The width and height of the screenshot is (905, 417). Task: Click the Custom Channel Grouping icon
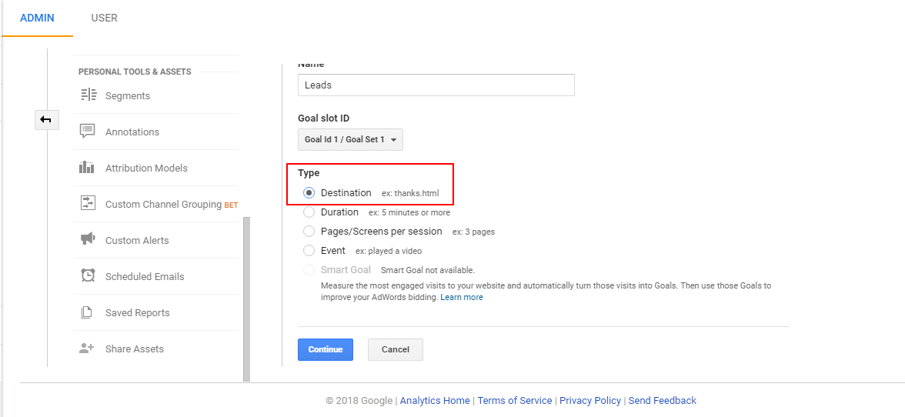87,204
